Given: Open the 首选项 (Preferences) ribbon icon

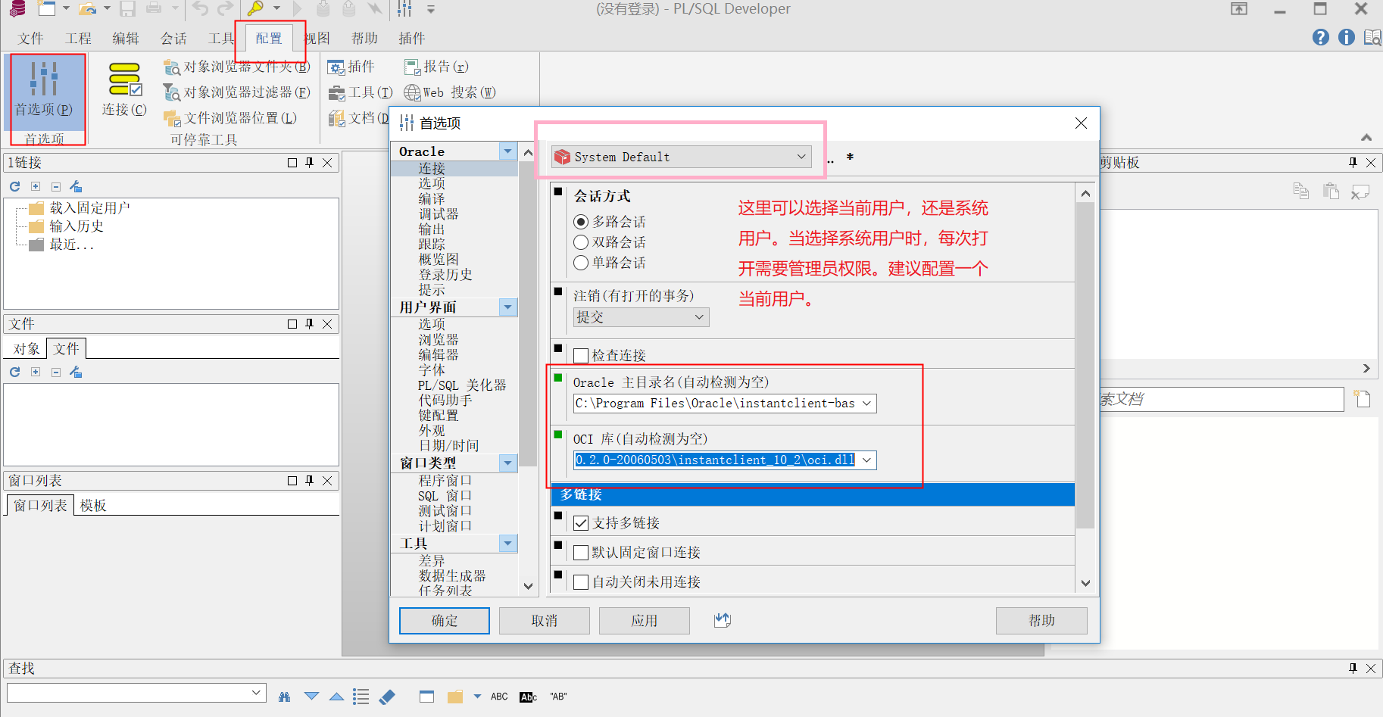Looking at the screenshot, I should [44, 89].
